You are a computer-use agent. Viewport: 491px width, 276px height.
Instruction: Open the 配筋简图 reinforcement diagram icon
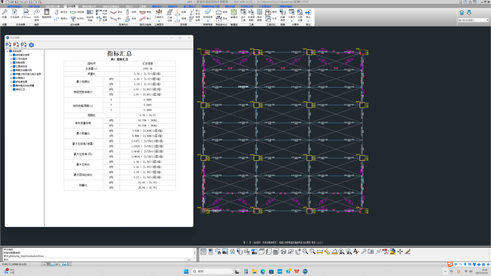(x=47, y=14)
